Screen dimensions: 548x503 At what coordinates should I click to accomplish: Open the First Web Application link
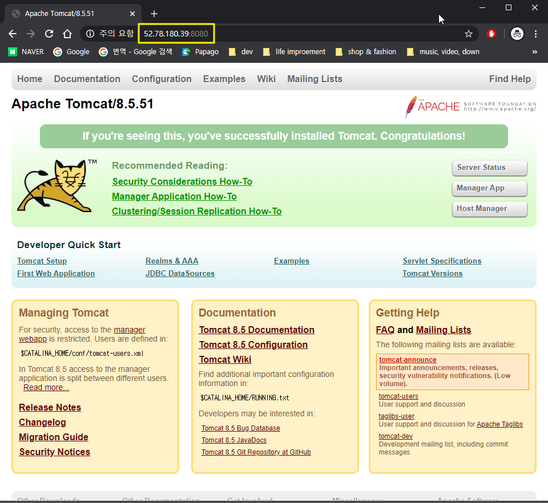click(56, 273)
